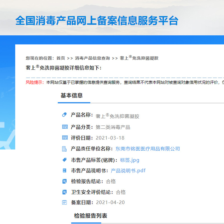This screenshot has width=224, height=224.
Task: Click the 奢上免洗抑菌凝胶详细信息如下 heading
Action: point(64,68)
